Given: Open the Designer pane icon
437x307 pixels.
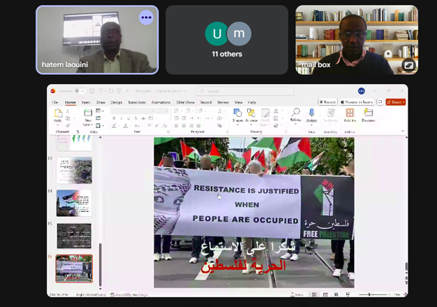Looking at the screenshot, I should click(x=367, y=114).
